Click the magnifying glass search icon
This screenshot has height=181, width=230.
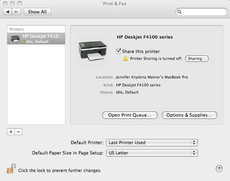[x=179, y=12]
